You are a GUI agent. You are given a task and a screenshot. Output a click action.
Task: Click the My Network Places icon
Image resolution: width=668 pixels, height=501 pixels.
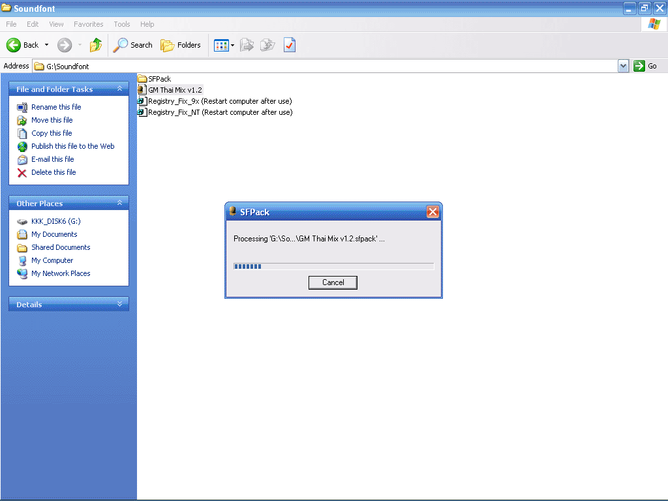(x=22, y=274)
